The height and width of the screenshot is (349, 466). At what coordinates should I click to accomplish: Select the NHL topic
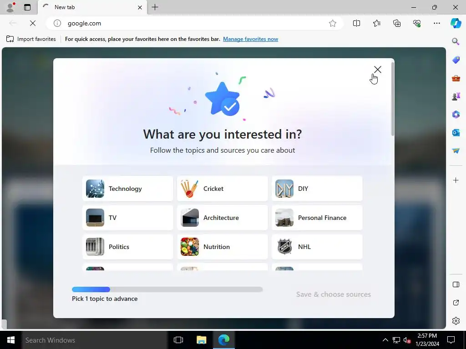317,247
